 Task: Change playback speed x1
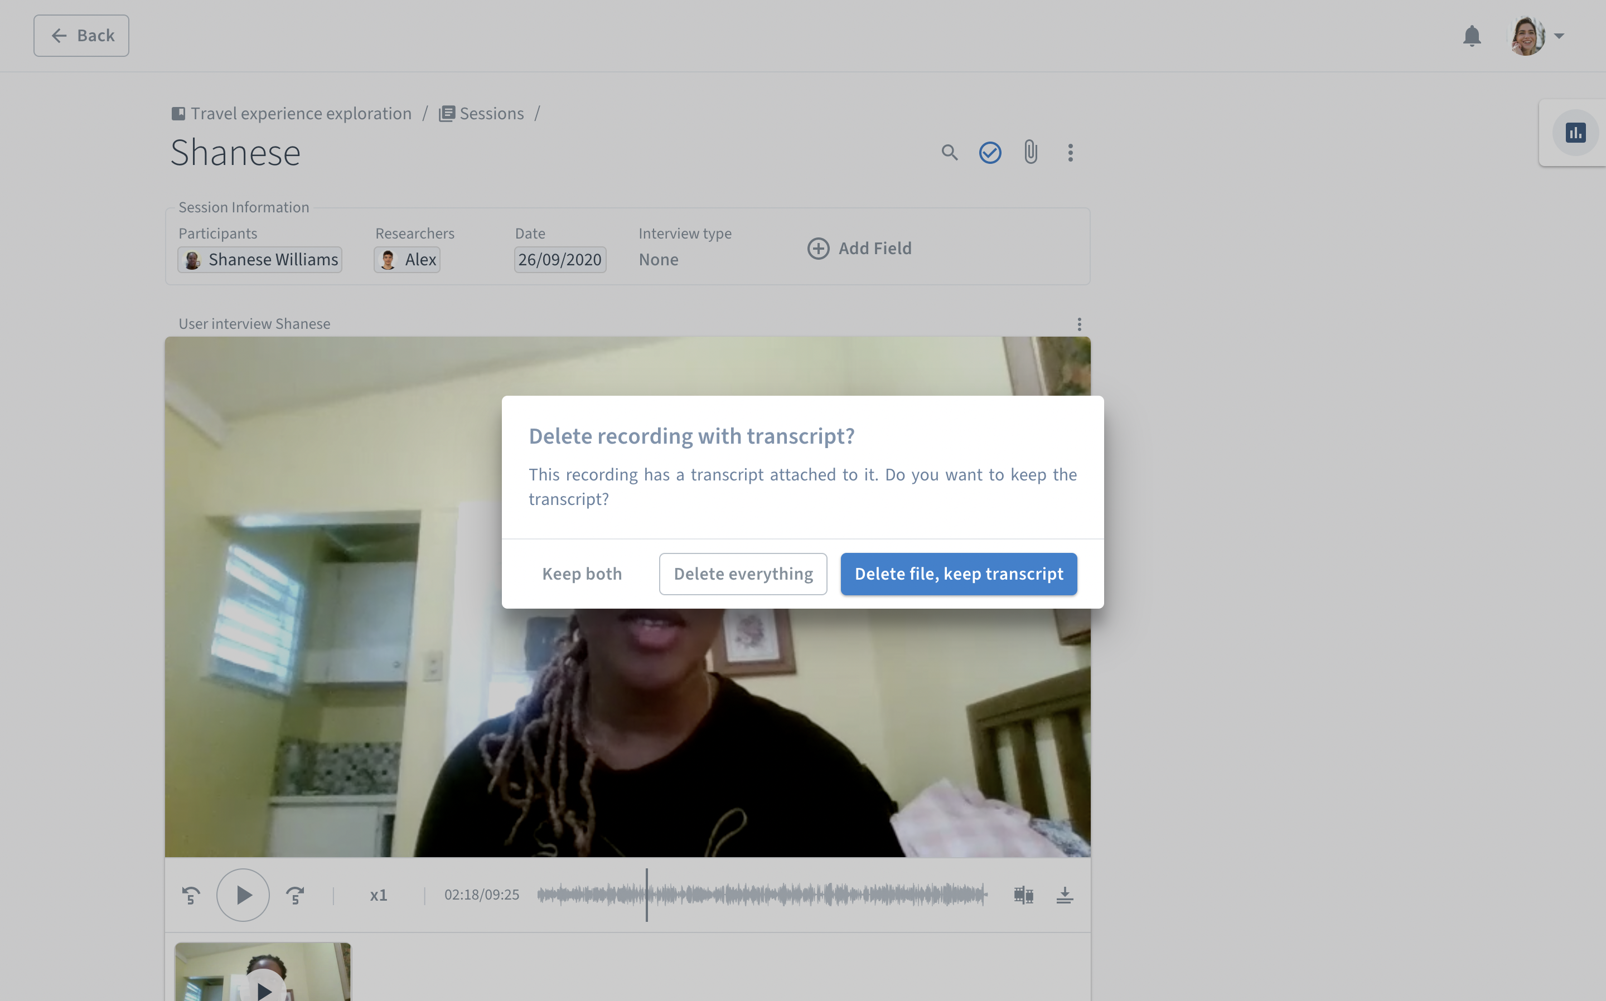(378, 895)
